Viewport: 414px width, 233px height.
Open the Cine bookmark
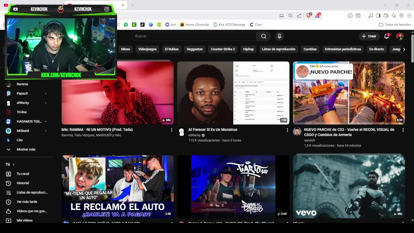point(255,25)
